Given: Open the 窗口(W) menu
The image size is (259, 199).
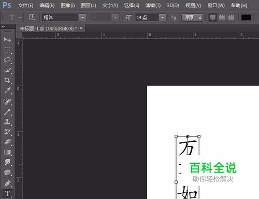Looking at the screenshot, I should [x=216, y=6].
